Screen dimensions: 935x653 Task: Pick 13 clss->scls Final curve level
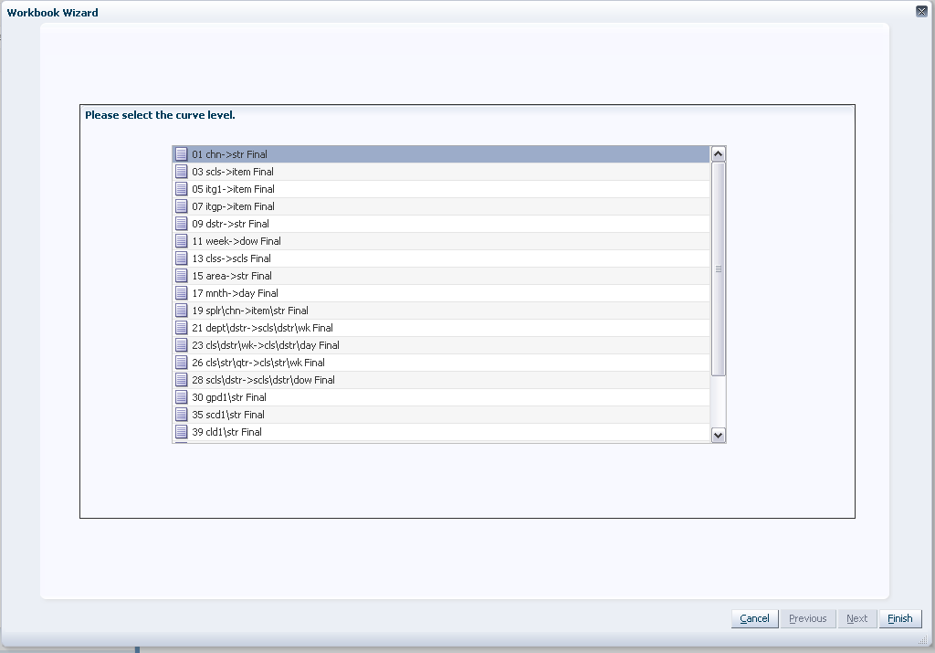coord(441,258)
